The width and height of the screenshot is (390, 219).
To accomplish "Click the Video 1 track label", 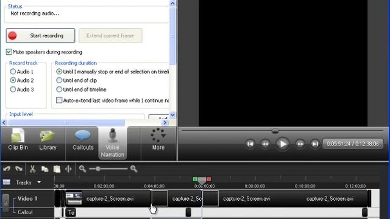I will [27, 199].
